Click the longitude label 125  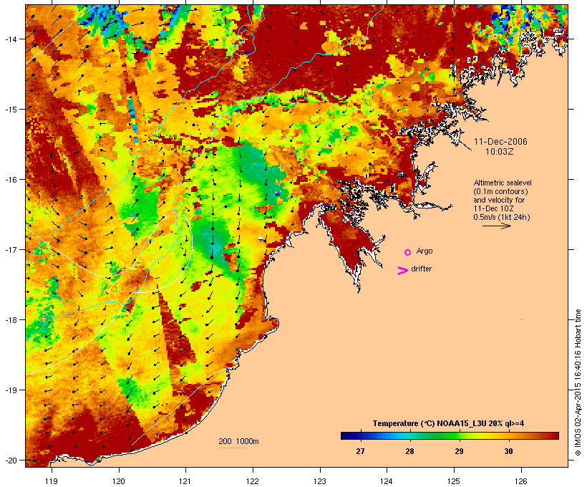pos(454,481)
